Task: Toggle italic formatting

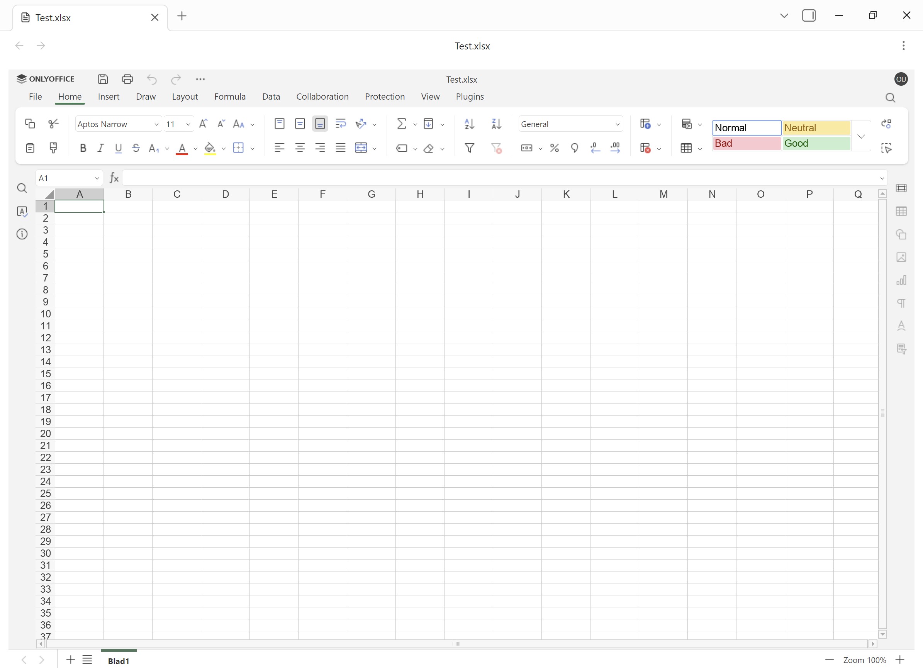Action: click(x=100, y=148)
